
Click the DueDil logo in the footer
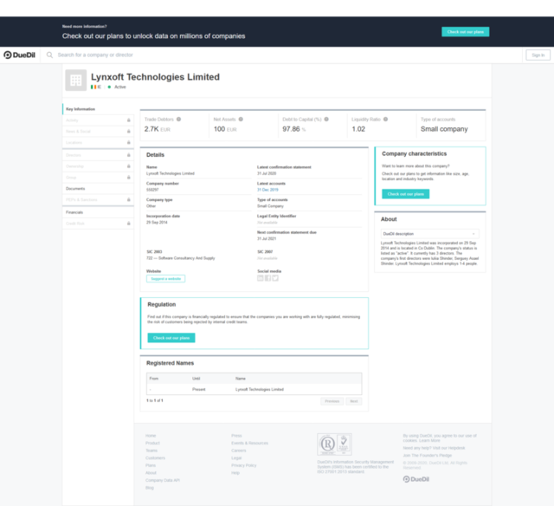click(416, 479)
